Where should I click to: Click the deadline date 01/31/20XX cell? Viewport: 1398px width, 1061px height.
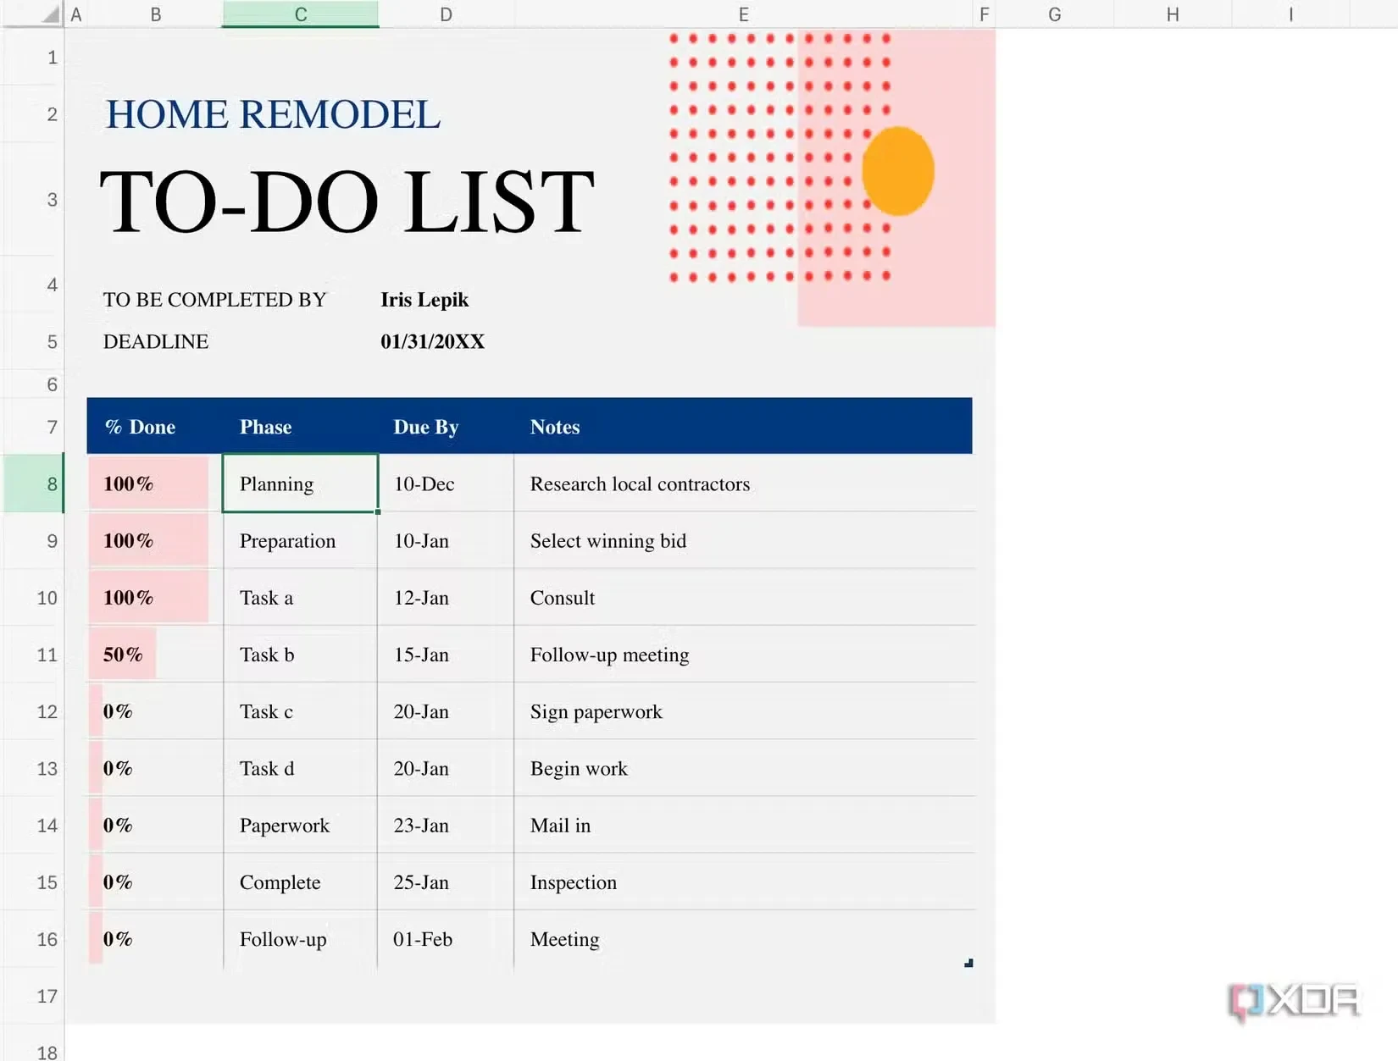(x=432, y=342)
